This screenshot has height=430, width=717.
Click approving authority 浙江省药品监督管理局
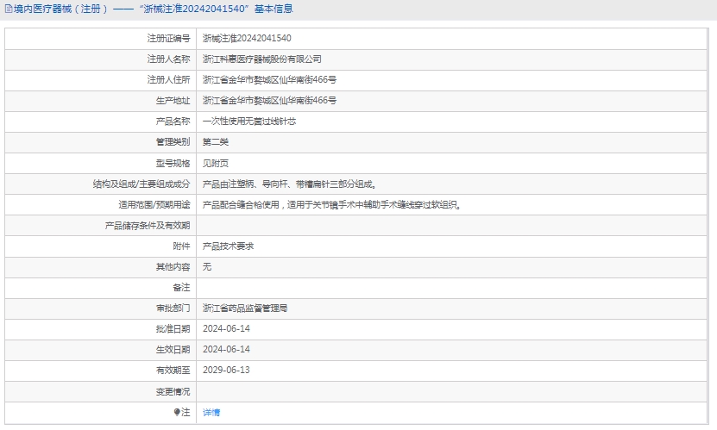tap(245, 308)
